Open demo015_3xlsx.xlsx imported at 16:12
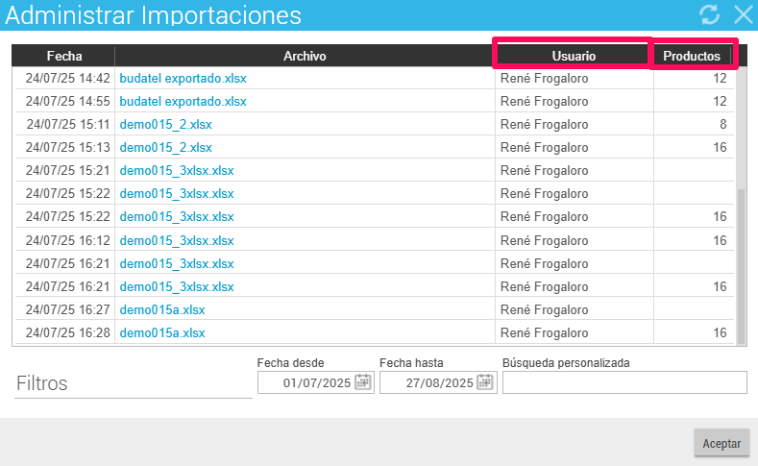The height and width of the screenshot is (466, 758). (177, 241)
